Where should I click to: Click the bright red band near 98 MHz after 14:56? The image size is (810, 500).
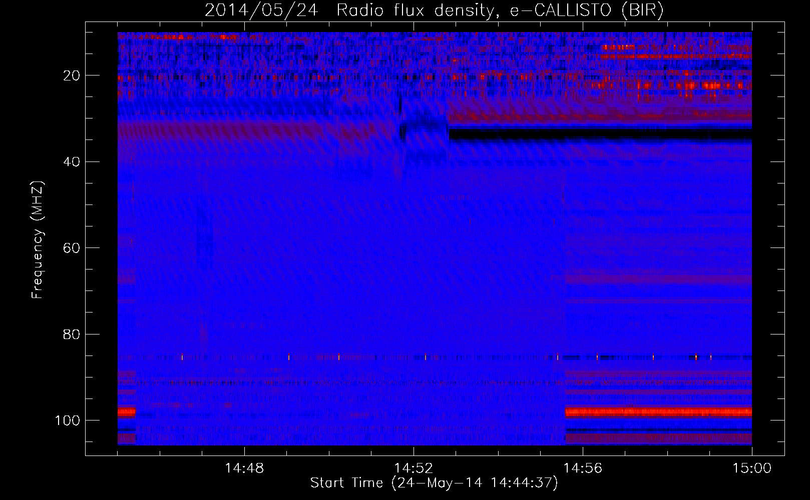658,412
